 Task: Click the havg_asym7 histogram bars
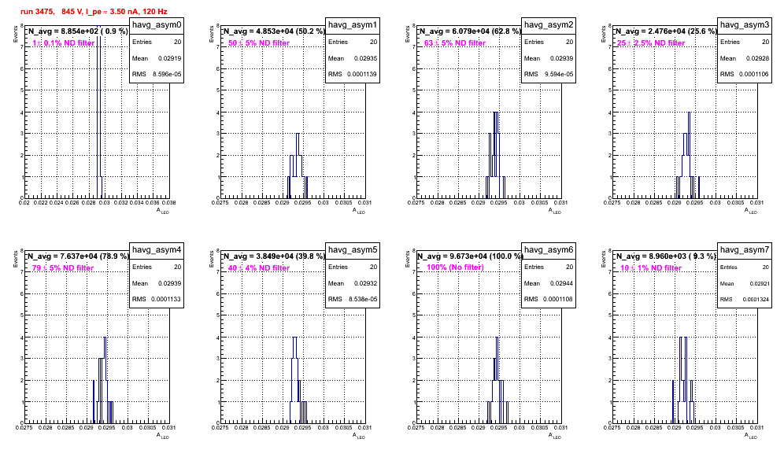pyautogui.click(x=683, y=380)
